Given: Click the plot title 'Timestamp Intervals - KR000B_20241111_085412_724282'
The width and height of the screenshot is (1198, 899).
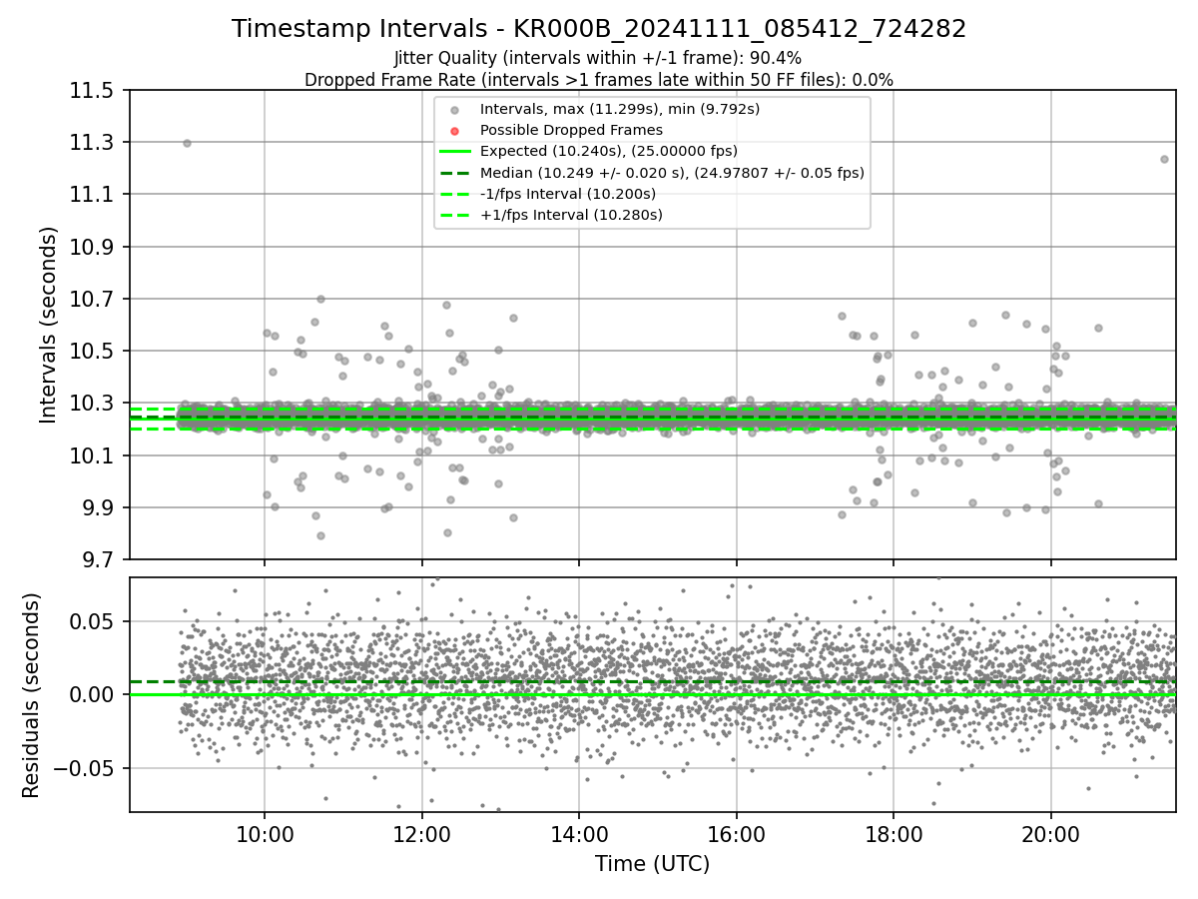Looking at the screenshot, I should (599, 29).
